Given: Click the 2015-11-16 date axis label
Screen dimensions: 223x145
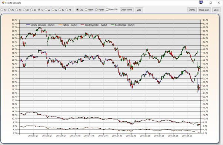Looking at the screenshot, I should click(89, 136).
